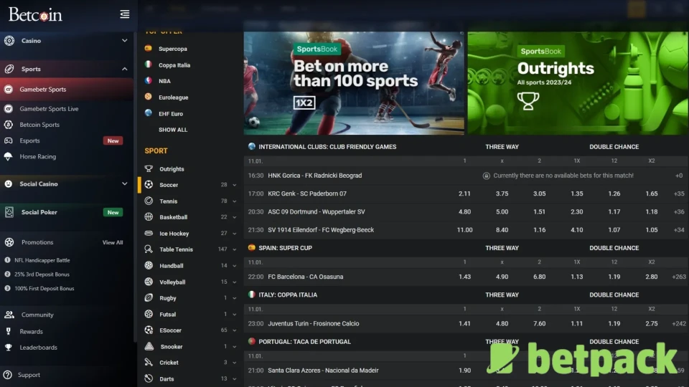Image resolution: width=689 pixels, height=387 pixels.
Task: Open the Community people icon
Action: [x=9, y=315]
